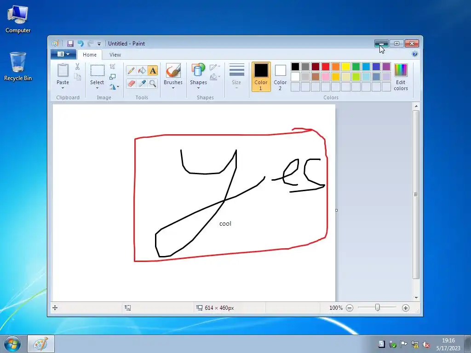
Task: Open Customize Quick Access Toolbar dropdown
Action: (x=99, y=44)
